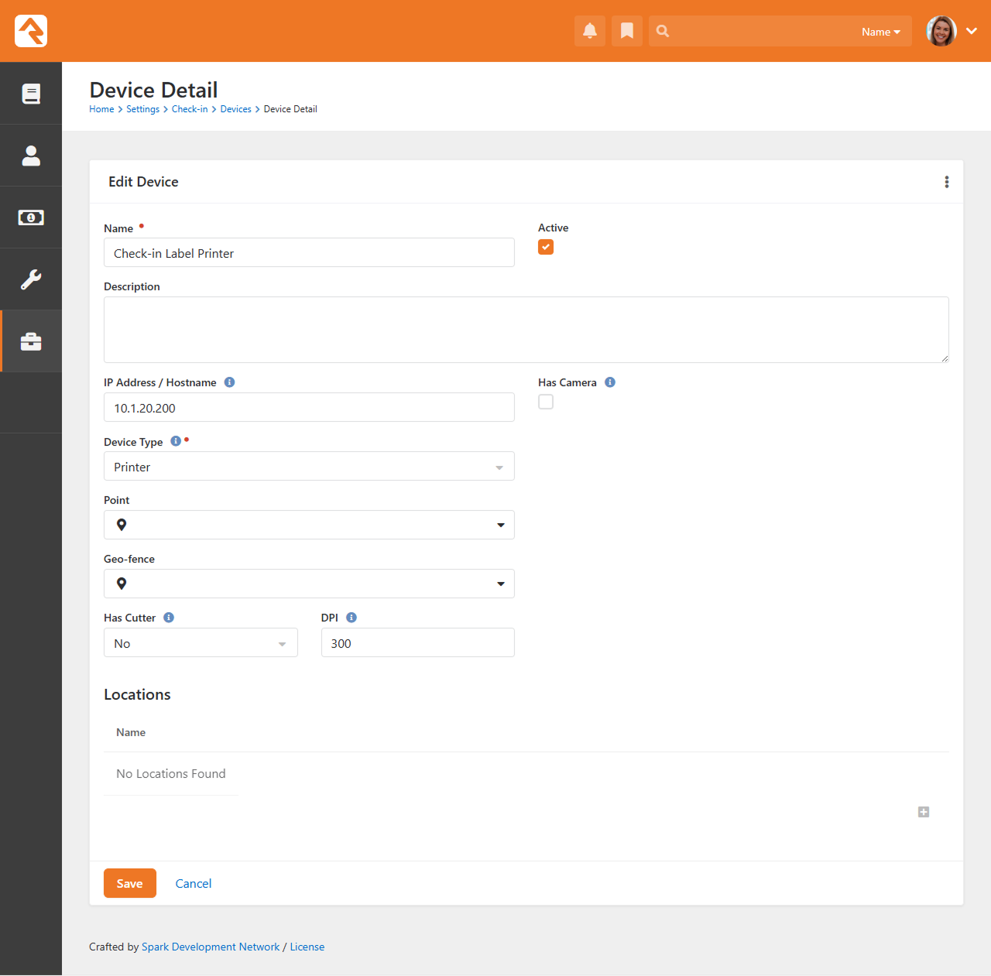Show Has Camera info tooltip

click(x=610, y=382)
